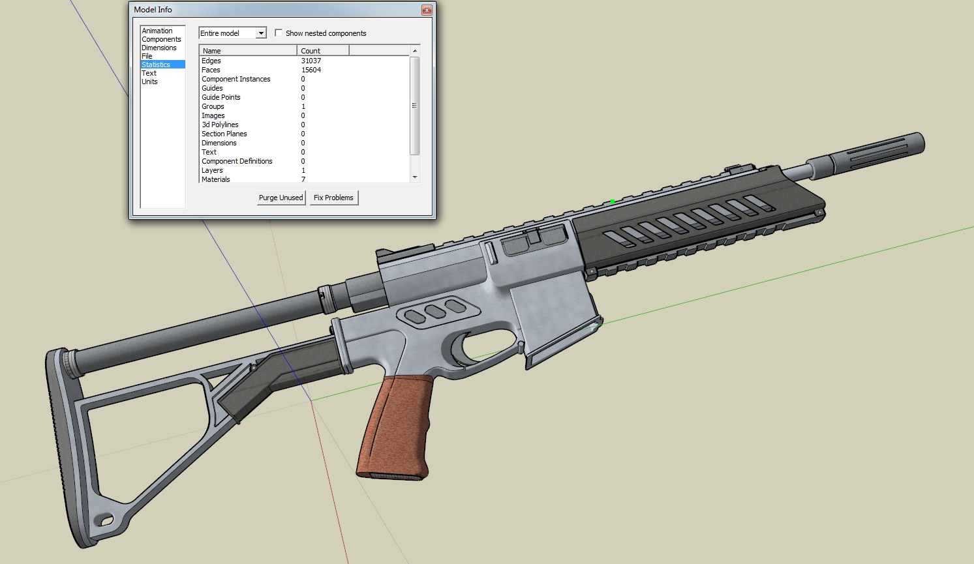Select the Edges row in statistics
Viewport: 974px width, 564px height.
click(305, 61)
